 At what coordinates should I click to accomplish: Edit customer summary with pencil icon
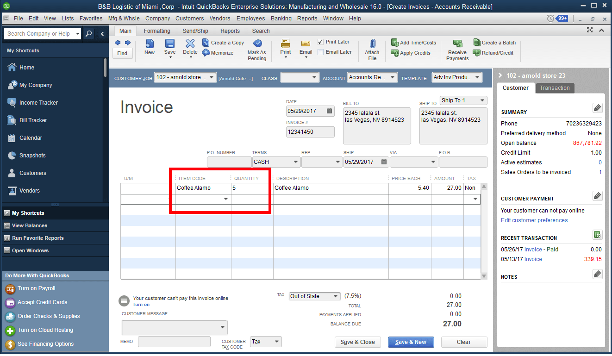point(597,108)
